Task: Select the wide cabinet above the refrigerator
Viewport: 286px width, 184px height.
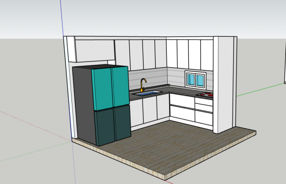Action: point(95,51)
